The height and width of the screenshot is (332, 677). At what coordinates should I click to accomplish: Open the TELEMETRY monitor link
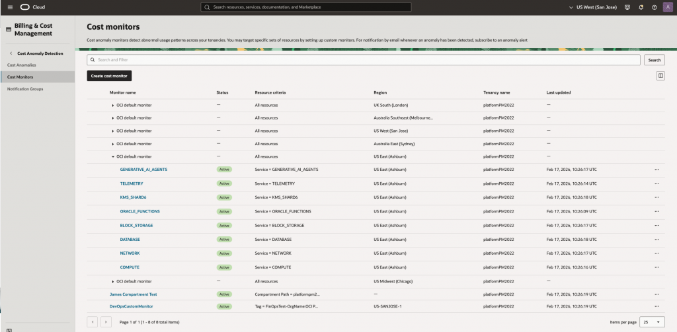tap(132, 183)
